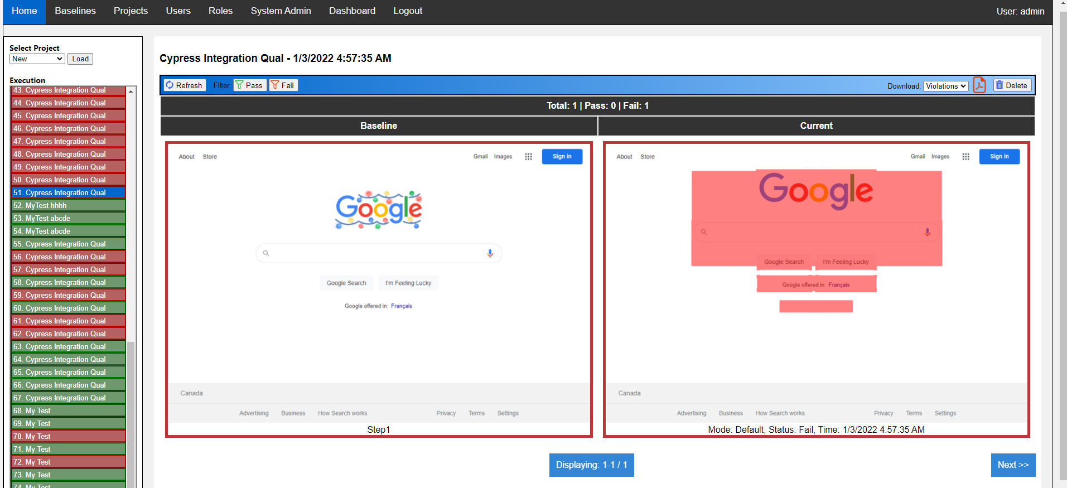Select execution 68. My Test
1067x488 pixels.
(x=68, y=411)
